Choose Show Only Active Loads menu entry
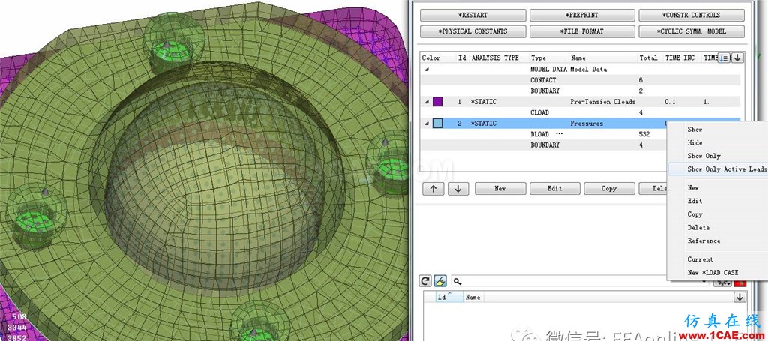The image size is (768, 341). coord(727,169)
